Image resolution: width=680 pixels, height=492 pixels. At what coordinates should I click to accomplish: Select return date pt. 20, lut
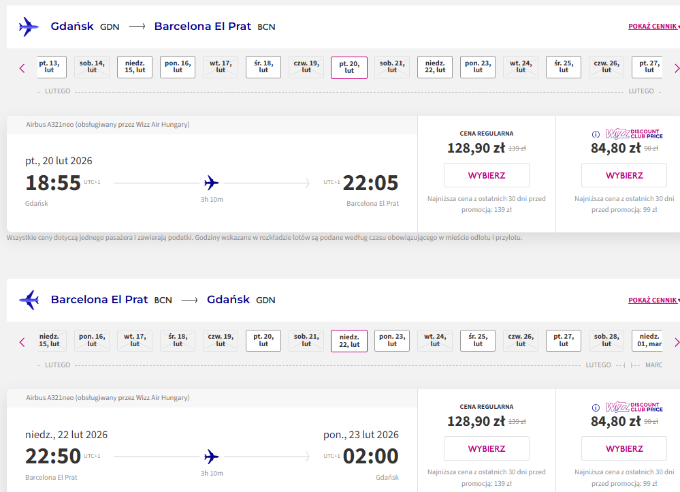(263, 341)
